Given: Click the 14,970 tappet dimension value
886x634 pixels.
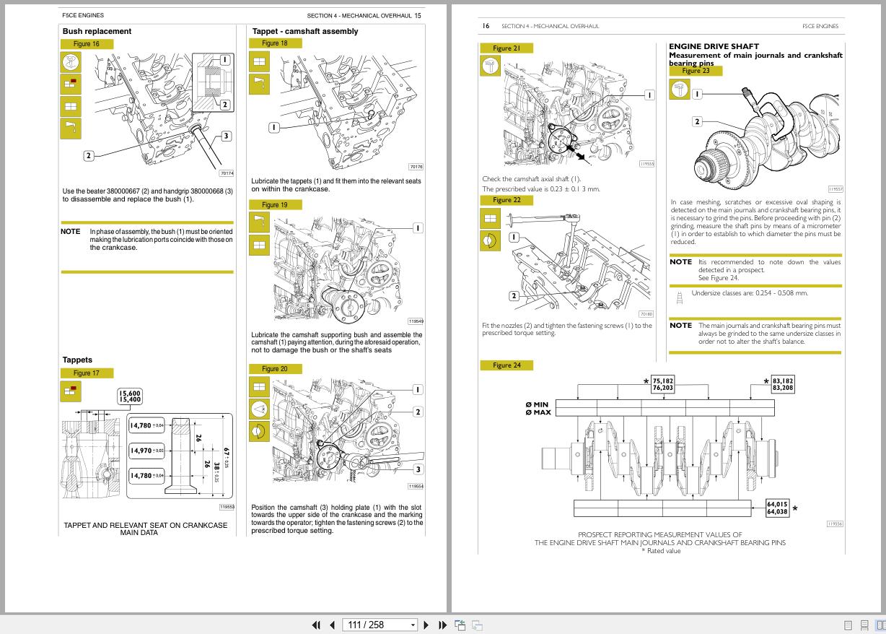Looking at the screenshot, I should 147,451.
